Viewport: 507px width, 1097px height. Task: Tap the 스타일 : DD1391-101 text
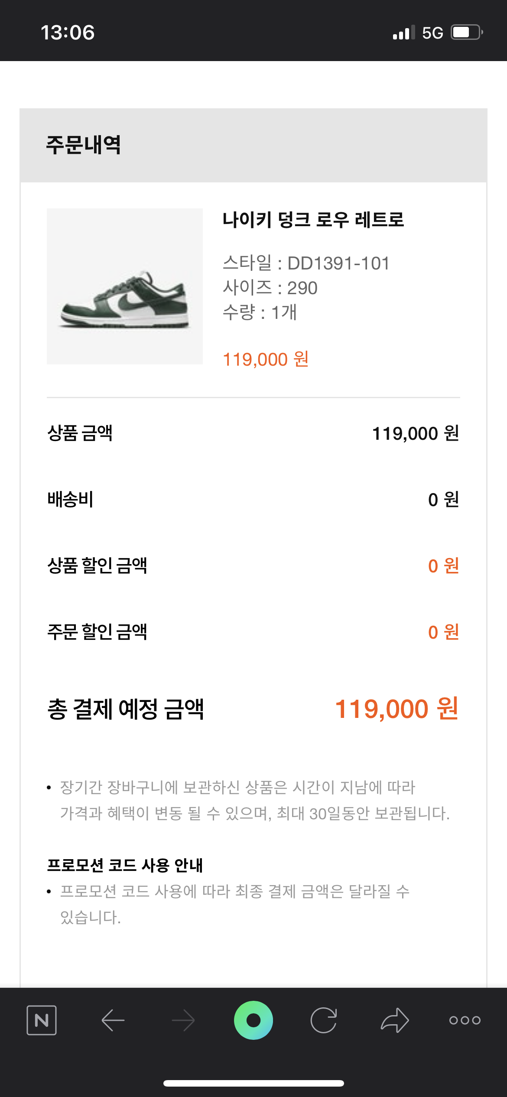[x=306, y=263]
